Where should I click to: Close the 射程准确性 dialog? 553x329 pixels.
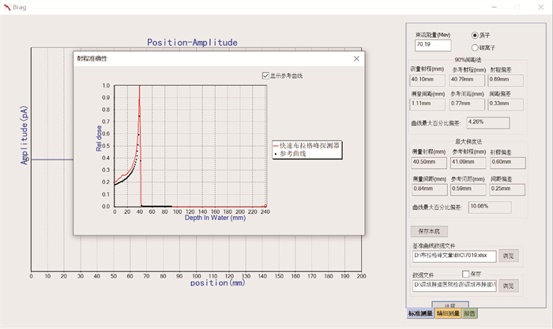click(x=356, y=58)
